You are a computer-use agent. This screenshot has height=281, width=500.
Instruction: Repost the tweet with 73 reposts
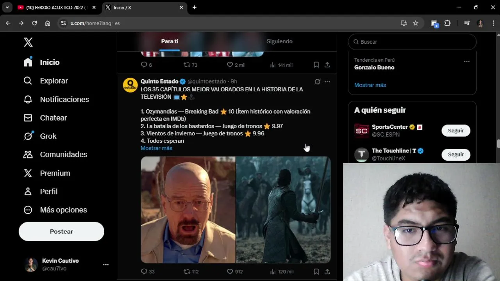pyautogui.click(x=187, y=65)
